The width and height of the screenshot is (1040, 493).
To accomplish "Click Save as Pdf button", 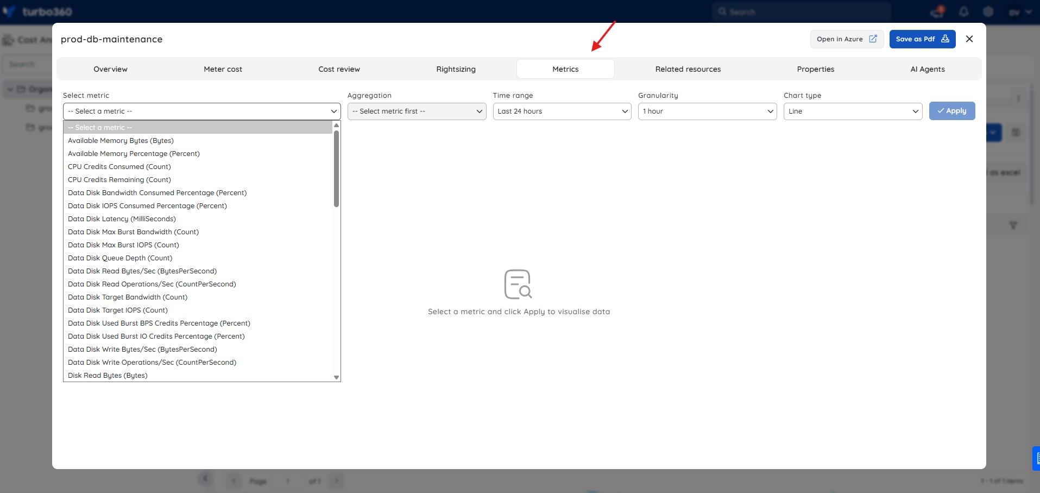I will 922,39.
